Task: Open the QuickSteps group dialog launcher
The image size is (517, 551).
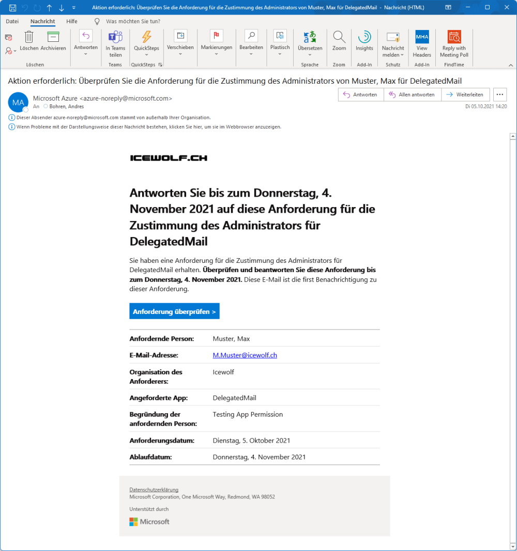Action: pos(160,65)
